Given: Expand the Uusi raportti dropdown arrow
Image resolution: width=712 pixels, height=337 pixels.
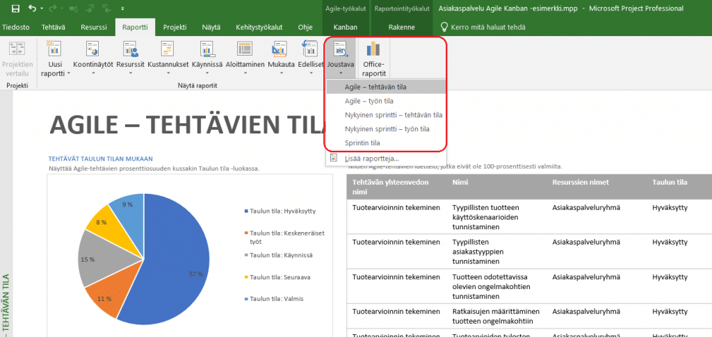Looking at the screenshot, I should pyautogui.click(x=70, y=74).
